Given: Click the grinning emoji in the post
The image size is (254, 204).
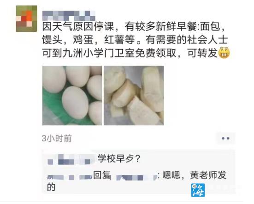Looking at the screenshot, I should (224, 53).
